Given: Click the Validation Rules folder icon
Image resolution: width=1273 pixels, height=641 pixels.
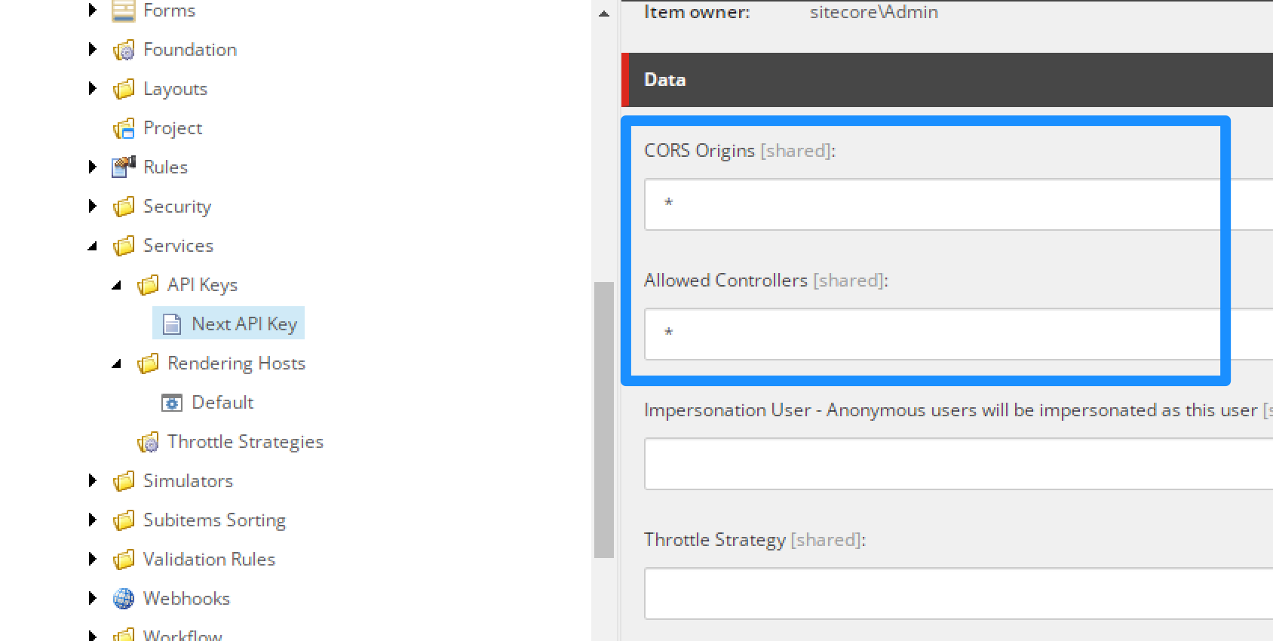Looking at the screenshot, I should tap(124, 560).
